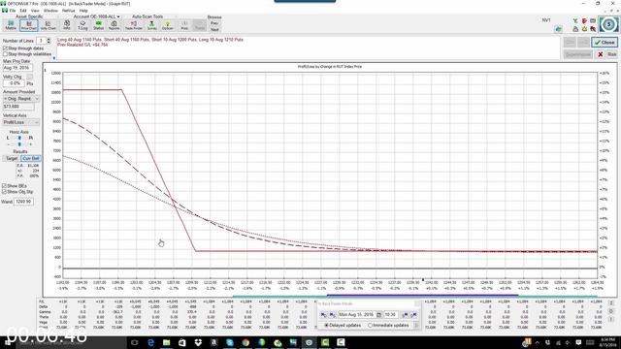Open the system tray notification center icon

pyautogui.click(x=578, y=342)
